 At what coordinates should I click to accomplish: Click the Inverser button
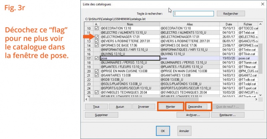click(x=141, y=107)
